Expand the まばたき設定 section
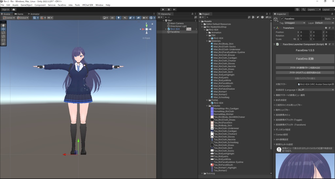 (x=275, y=100)
